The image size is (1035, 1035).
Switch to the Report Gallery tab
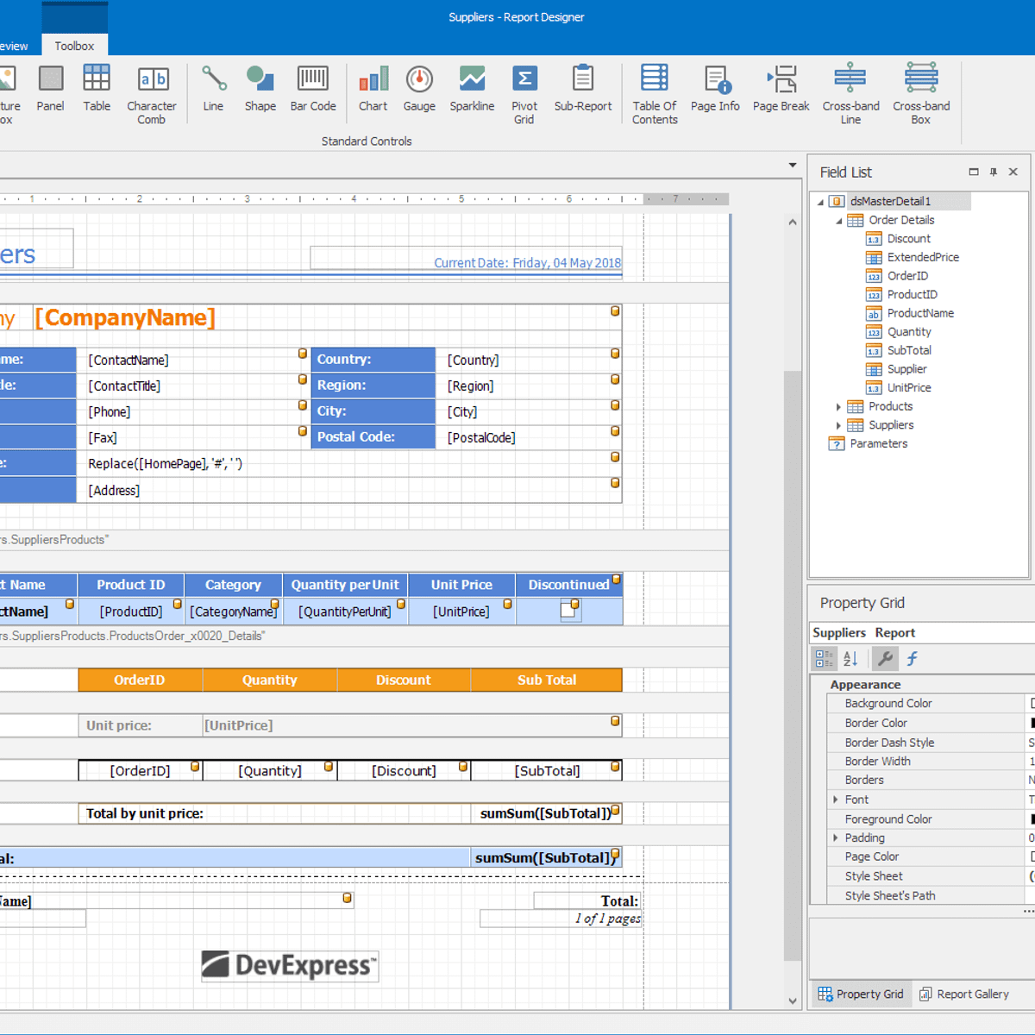point(963,994)
